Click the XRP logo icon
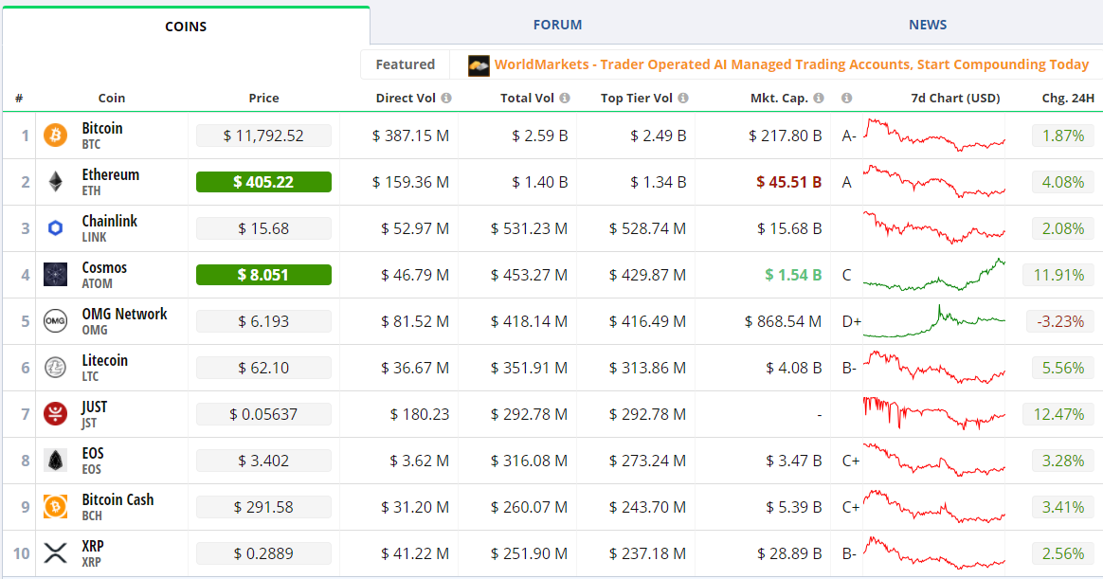 tap(56, 553)
